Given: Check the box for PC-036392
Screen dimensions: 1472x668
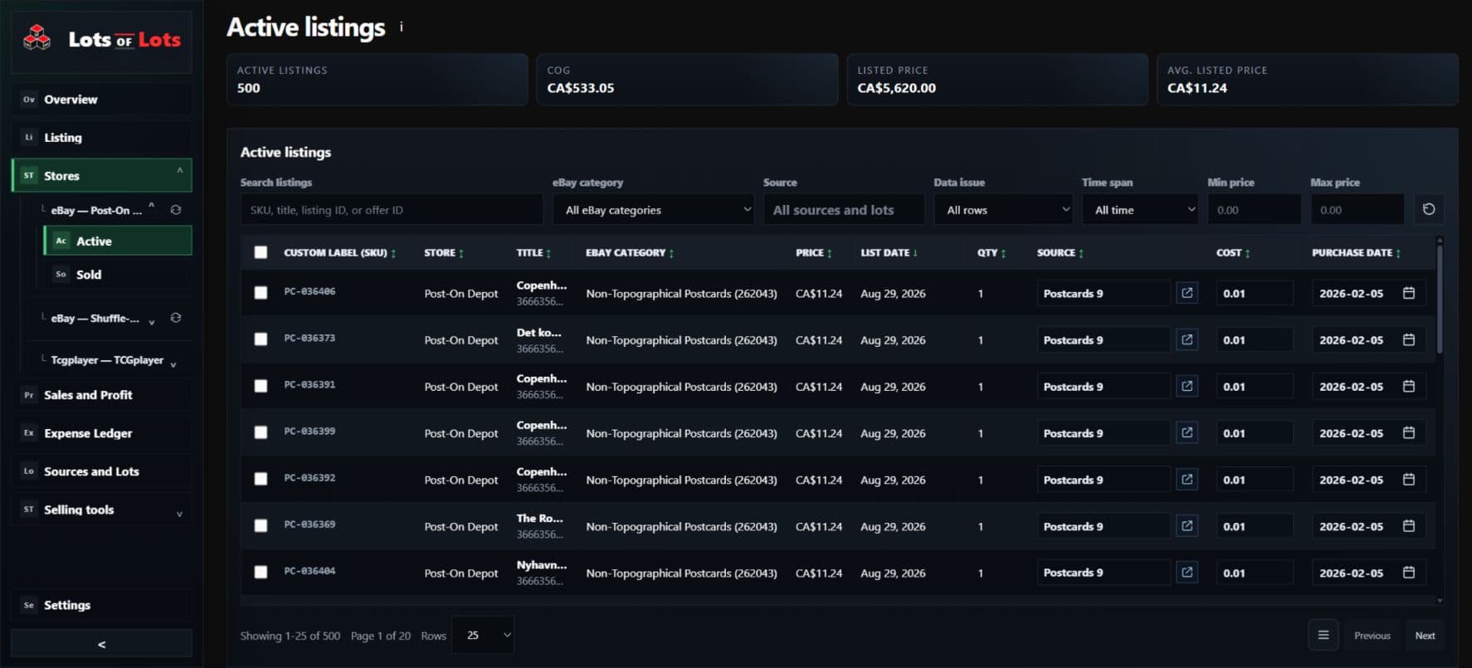Looking at the screenshot, I should click(261, 478).
